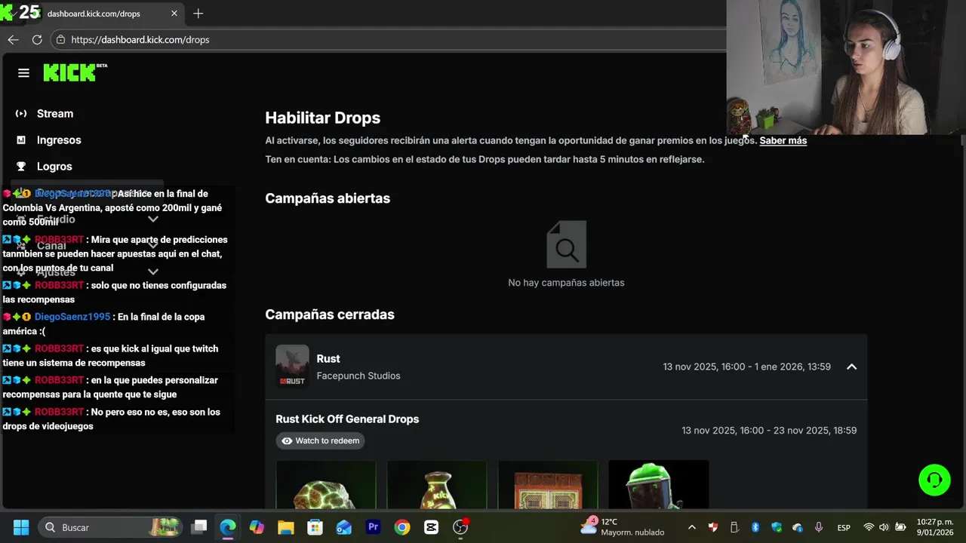Switch to Microsoft Edge in taskbar
Image resolution: width=966 pixels, height=543 pixels.
(228, 527)
